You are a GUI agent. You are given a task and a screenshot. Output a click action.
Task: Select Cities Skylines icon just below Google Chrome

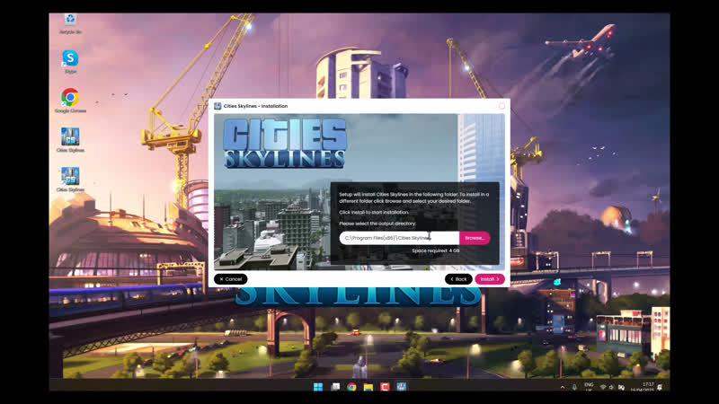pos(70,140)
